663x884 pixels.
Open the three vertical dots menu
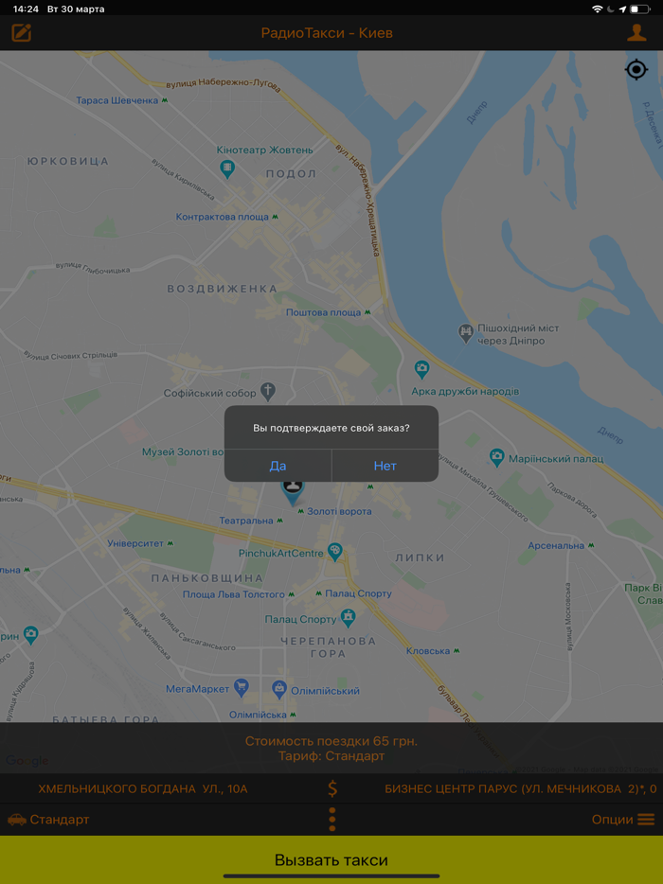(331, 819)
